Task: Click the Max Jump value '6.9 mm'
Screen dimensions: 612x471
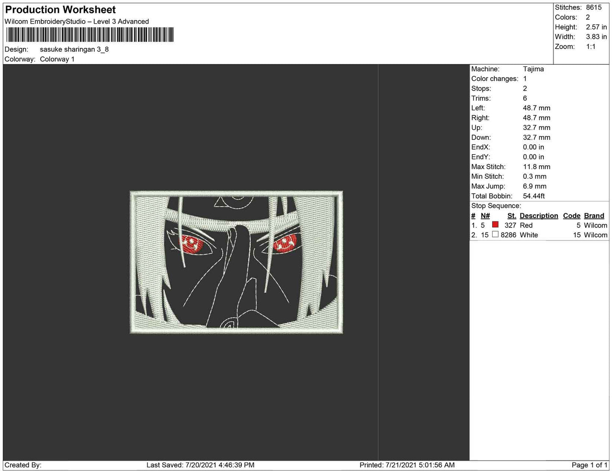Action: (534, 186)
